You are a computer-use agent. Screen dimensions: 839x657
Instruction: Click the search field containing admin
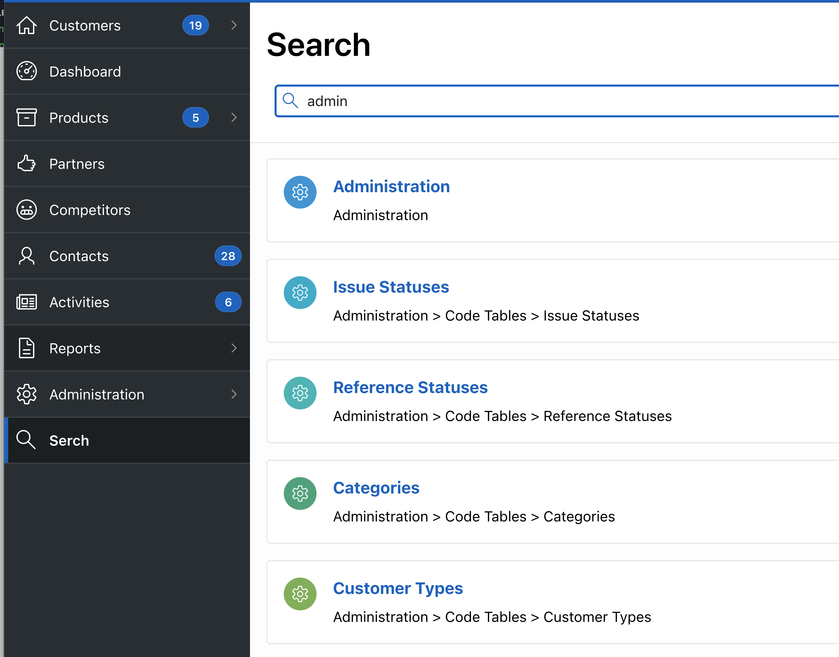[x=538, y=101]
